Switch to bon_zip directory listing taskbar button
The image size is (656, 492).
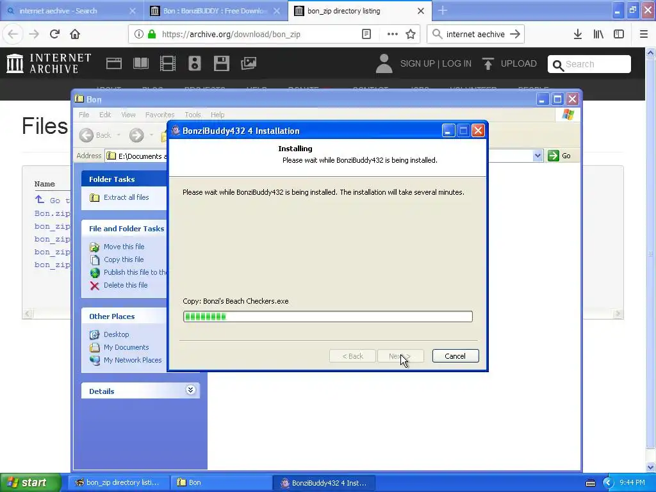119,482
